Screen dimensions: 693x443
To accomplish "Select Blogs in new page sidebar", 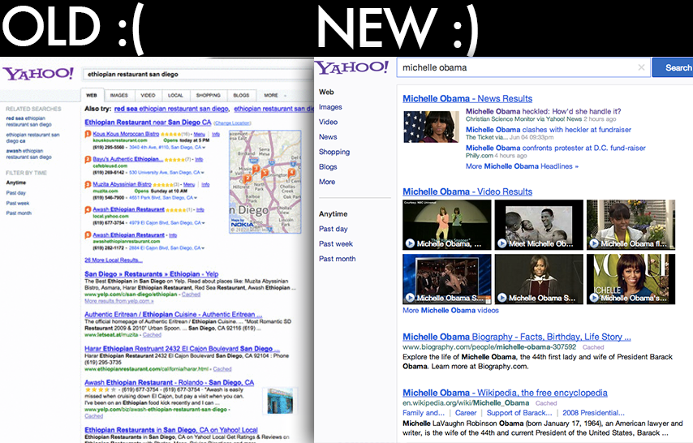I will (x=328, y=167).
